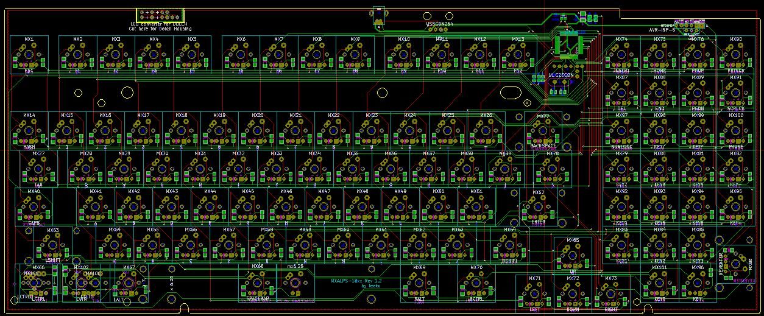Select the MX26 switch footprint
Screen dimensions: 764x316
coord(486,131)
